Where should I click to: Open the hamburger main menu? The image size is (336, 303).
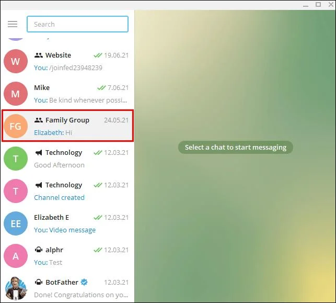(x=13, y=24)
